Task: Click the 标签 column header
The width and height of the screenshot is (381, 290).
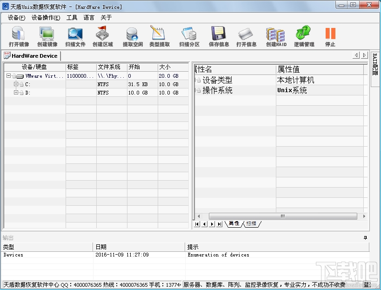Action: [81, 67]
